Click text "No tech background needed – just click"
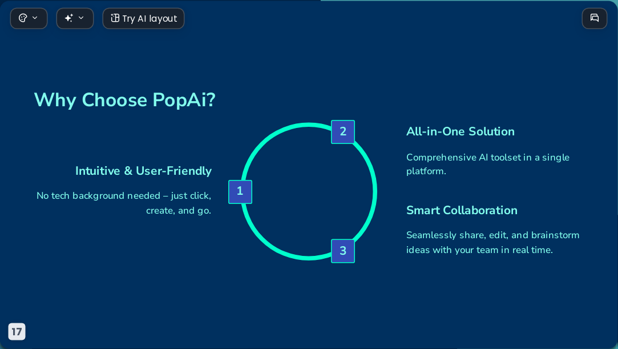 pos(124,196)
